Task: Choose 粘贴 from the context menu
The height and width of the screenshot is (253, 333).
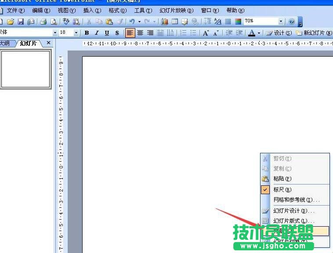Action: pos(282,179)
